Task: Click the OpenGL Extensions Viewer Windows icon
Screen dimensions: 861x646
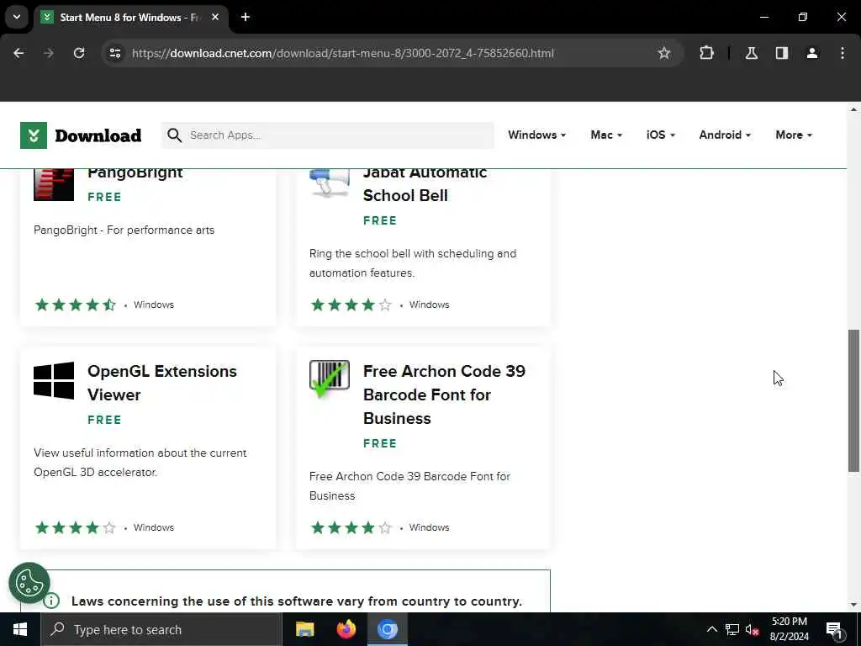Action: (x=54, y=380)
